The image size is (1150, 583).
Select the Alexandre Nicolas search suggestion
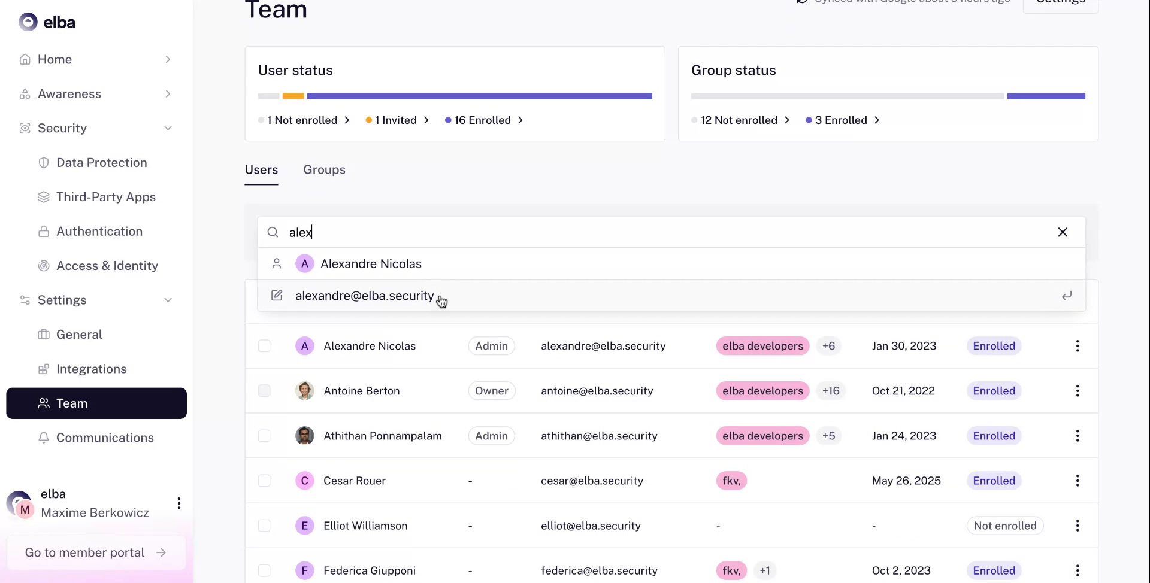click(x=671, y=264)
